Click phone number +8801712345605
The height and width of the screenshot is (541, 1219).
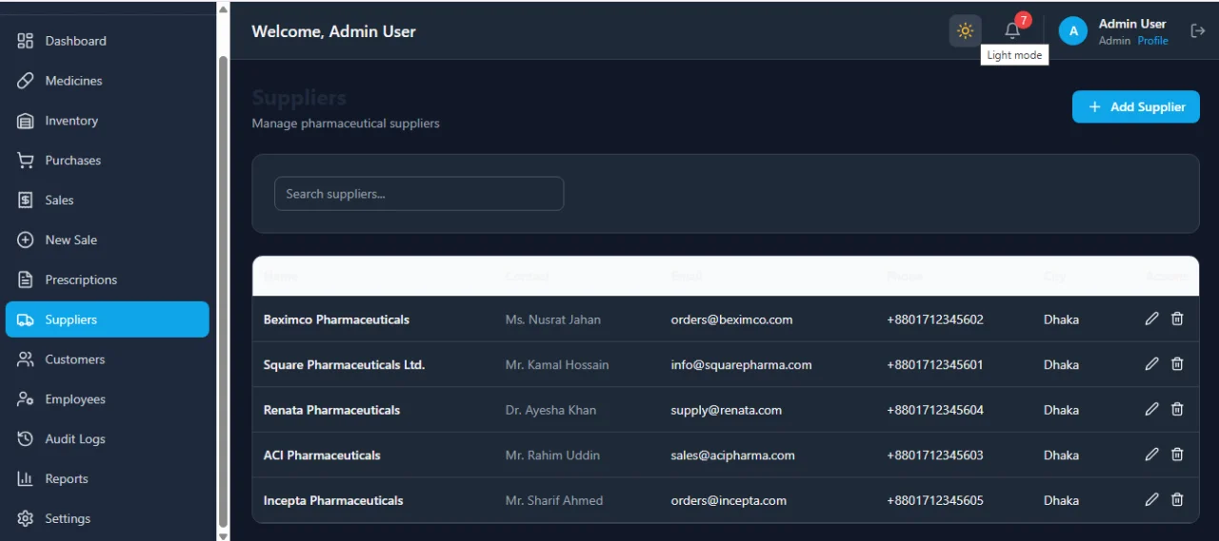[x=935, y=500]
